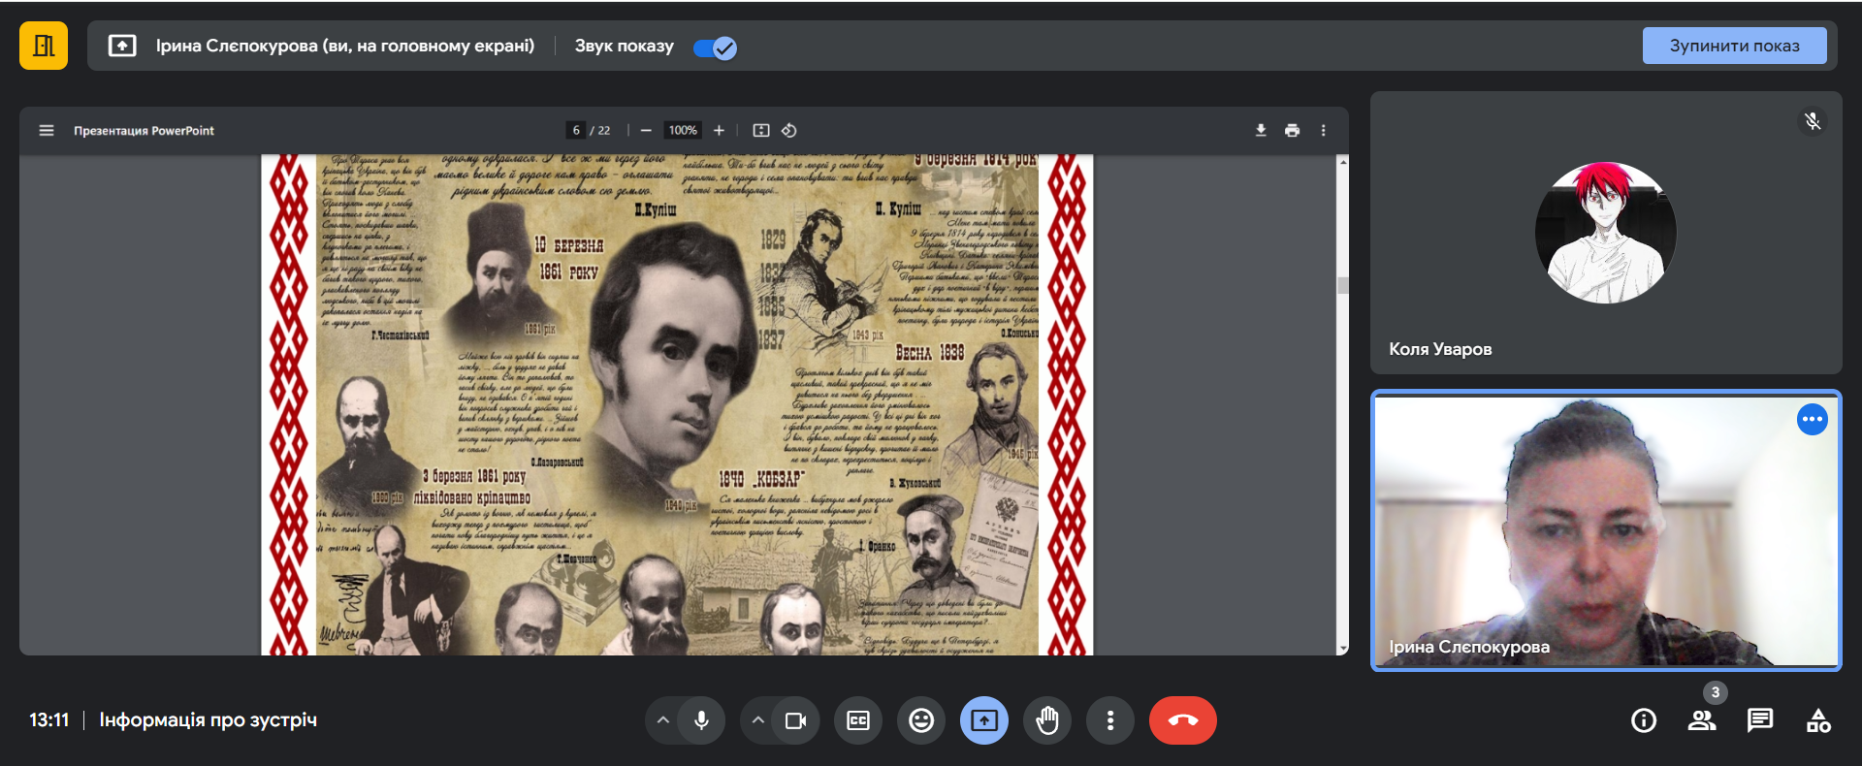Open Інформація про зустріч details
This screenshot has width=1862, height=766.
tap(208, 720)
